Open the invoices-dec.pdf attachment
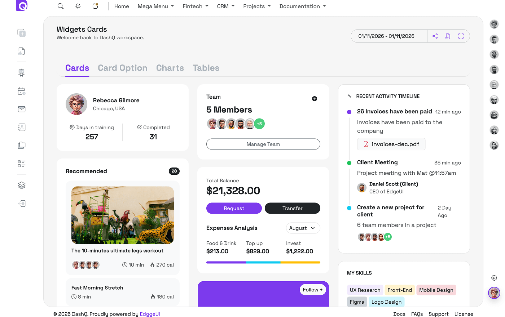 pos(391,144)
